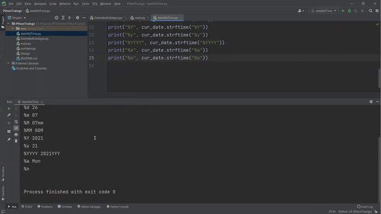The image size is (381, 214).
Task: Click Collapse All in Project panel
Action: pos(70,18)
